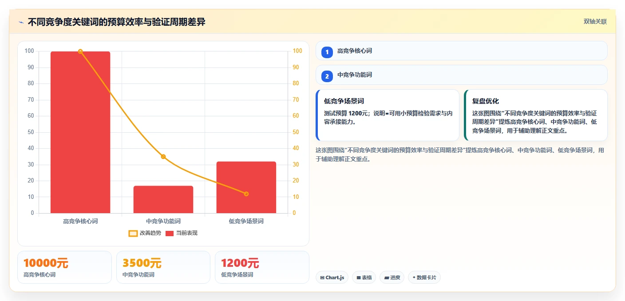Toggle the 当前表现 legend swatch

(x=170, y=233)
